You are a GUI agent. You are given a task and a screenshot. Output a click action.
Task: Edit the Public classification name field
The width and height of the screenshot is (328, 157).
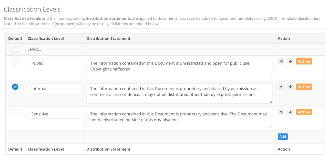[54, 63]
